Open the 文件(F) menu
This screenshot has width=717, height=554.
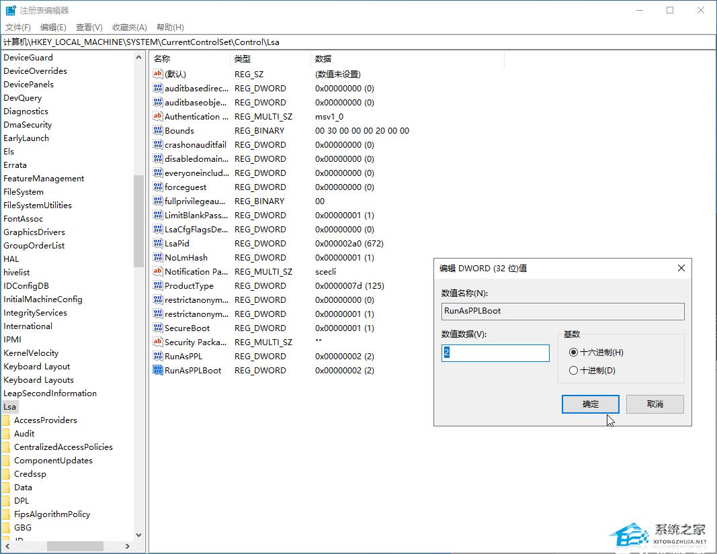coord(18,28)
